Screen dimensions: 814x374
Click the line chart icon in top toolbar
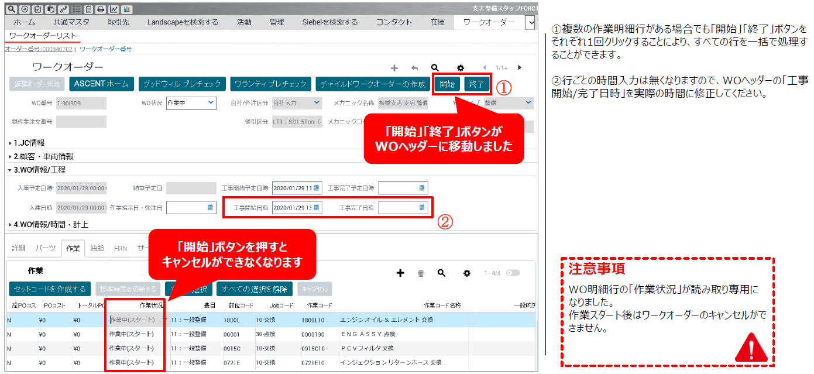pos(114,9)
